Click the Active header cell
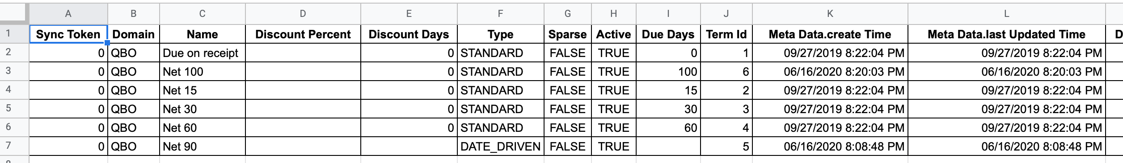1123x163 pixels. click(614, 34)
